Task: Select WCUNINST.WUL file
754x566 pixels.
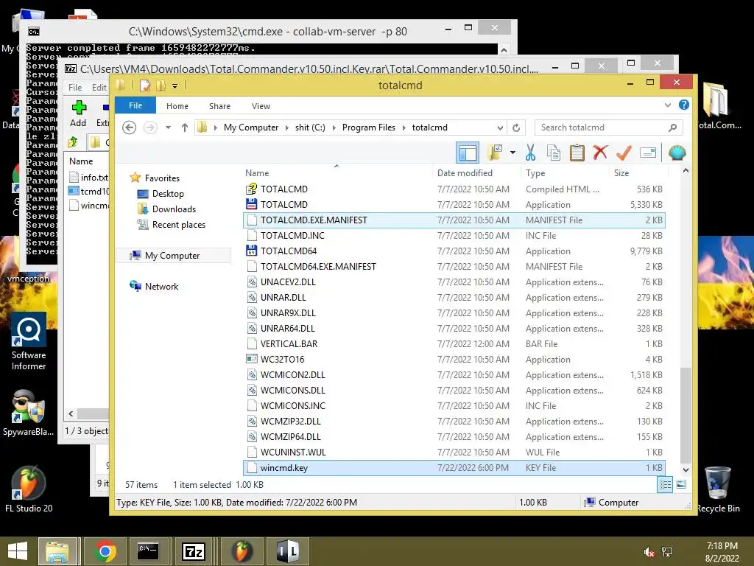Action: point(454,452)
